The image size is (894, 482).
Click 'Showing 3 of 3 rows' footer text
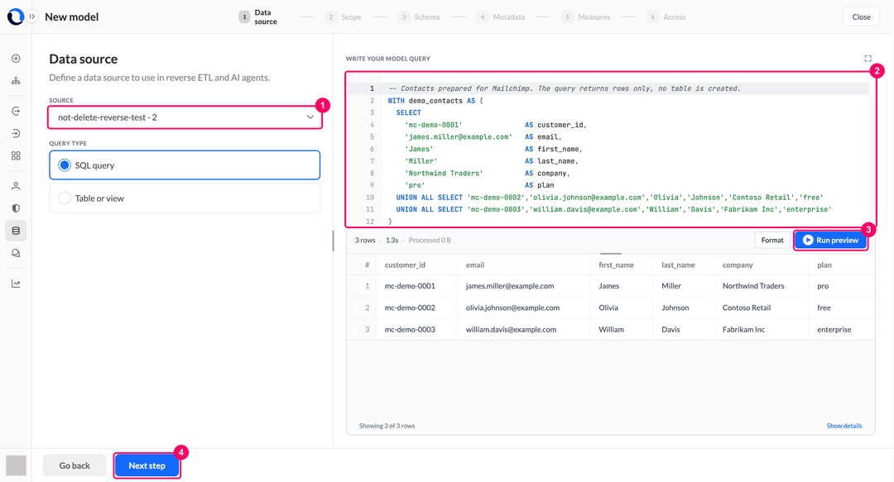tap(387, 426)
